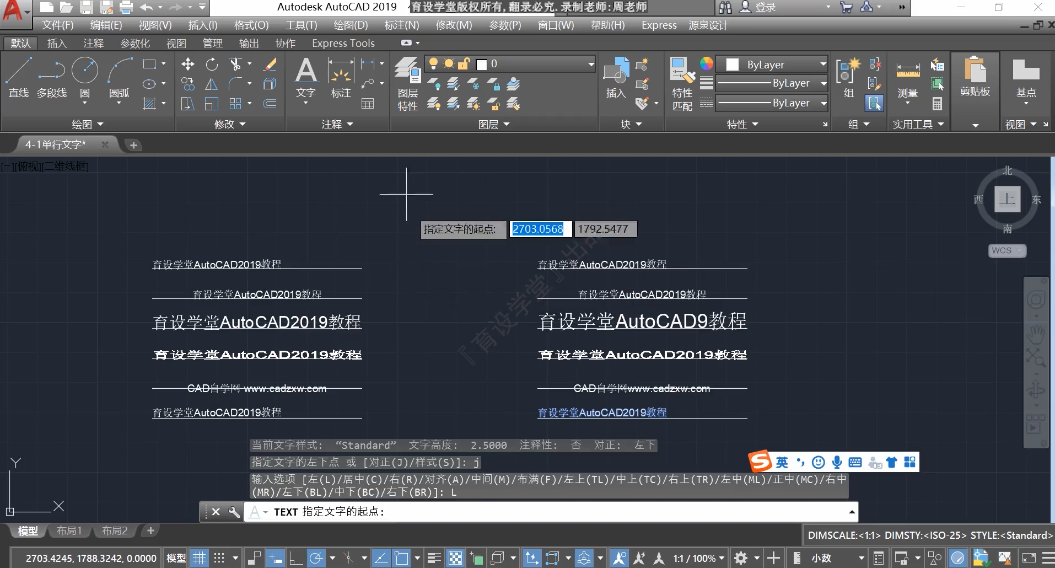This screenshot has height=568, width=1055.
Task: Select the Line (直线) drawing tool
Action: [x=18, y=77]
